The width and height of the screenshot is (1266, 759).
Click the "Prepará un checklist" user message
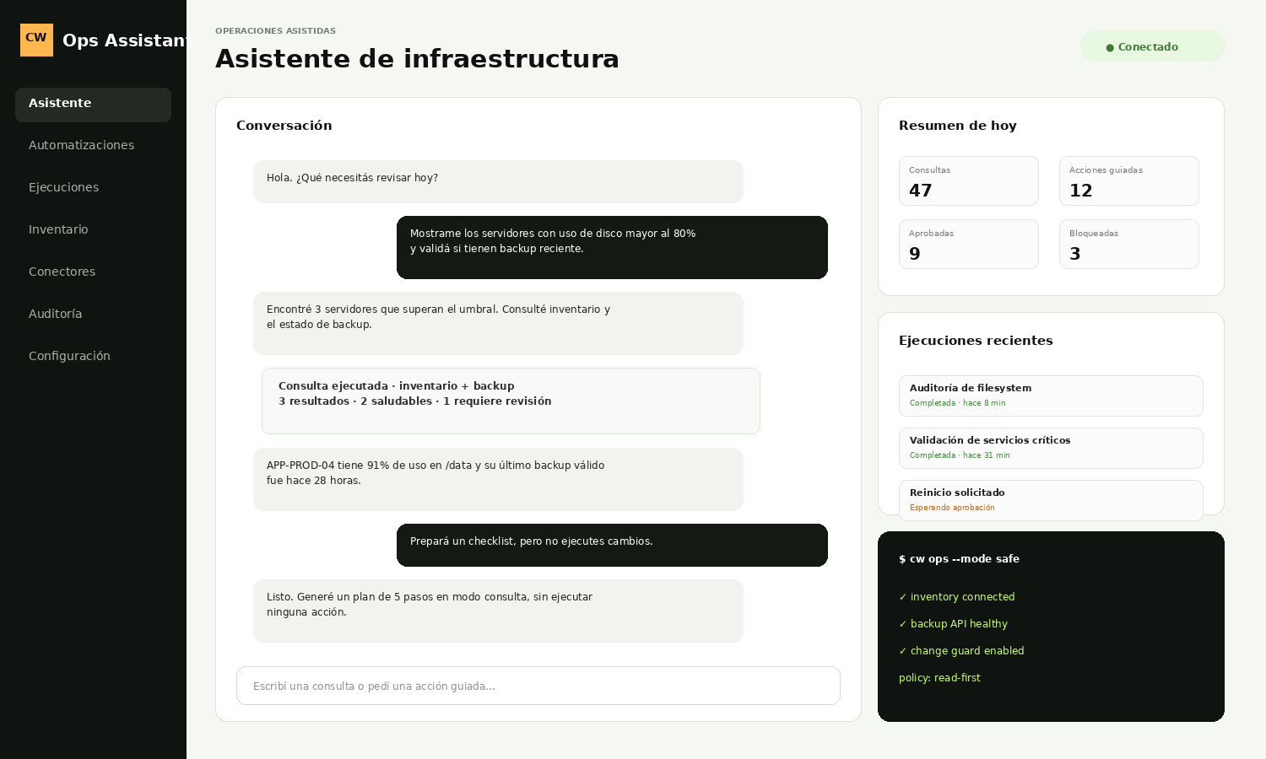click(612, 545)
